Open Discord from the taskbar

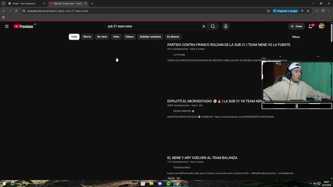pos(160,184)
